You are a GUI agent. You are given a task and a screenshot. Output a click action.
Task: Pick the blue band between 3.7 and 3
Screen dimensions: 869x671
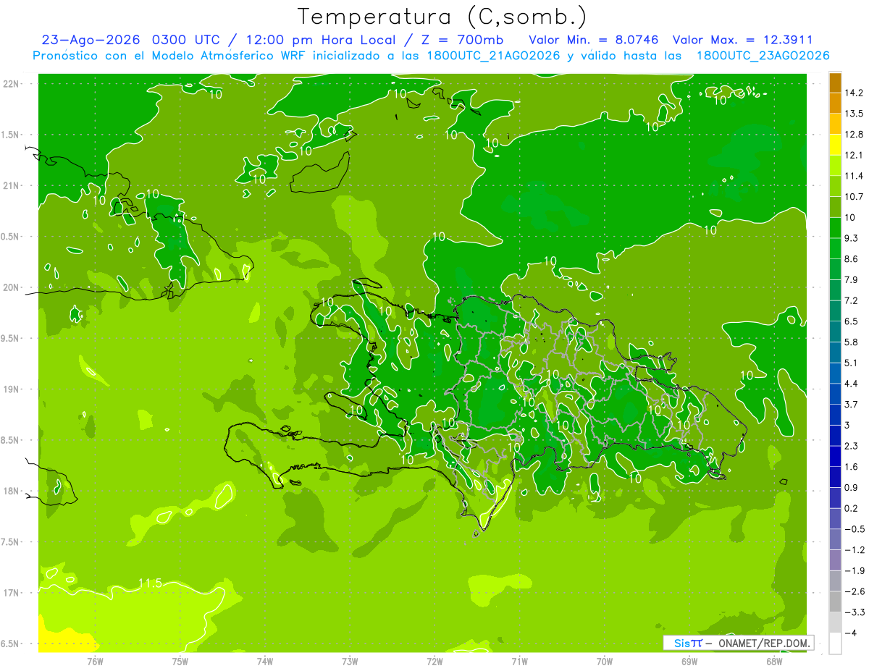point(835,415)
